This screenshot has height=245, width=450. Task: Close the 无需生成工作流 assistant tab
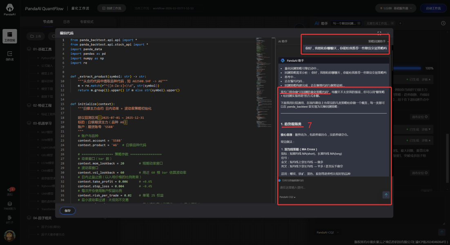click(392, 23)
